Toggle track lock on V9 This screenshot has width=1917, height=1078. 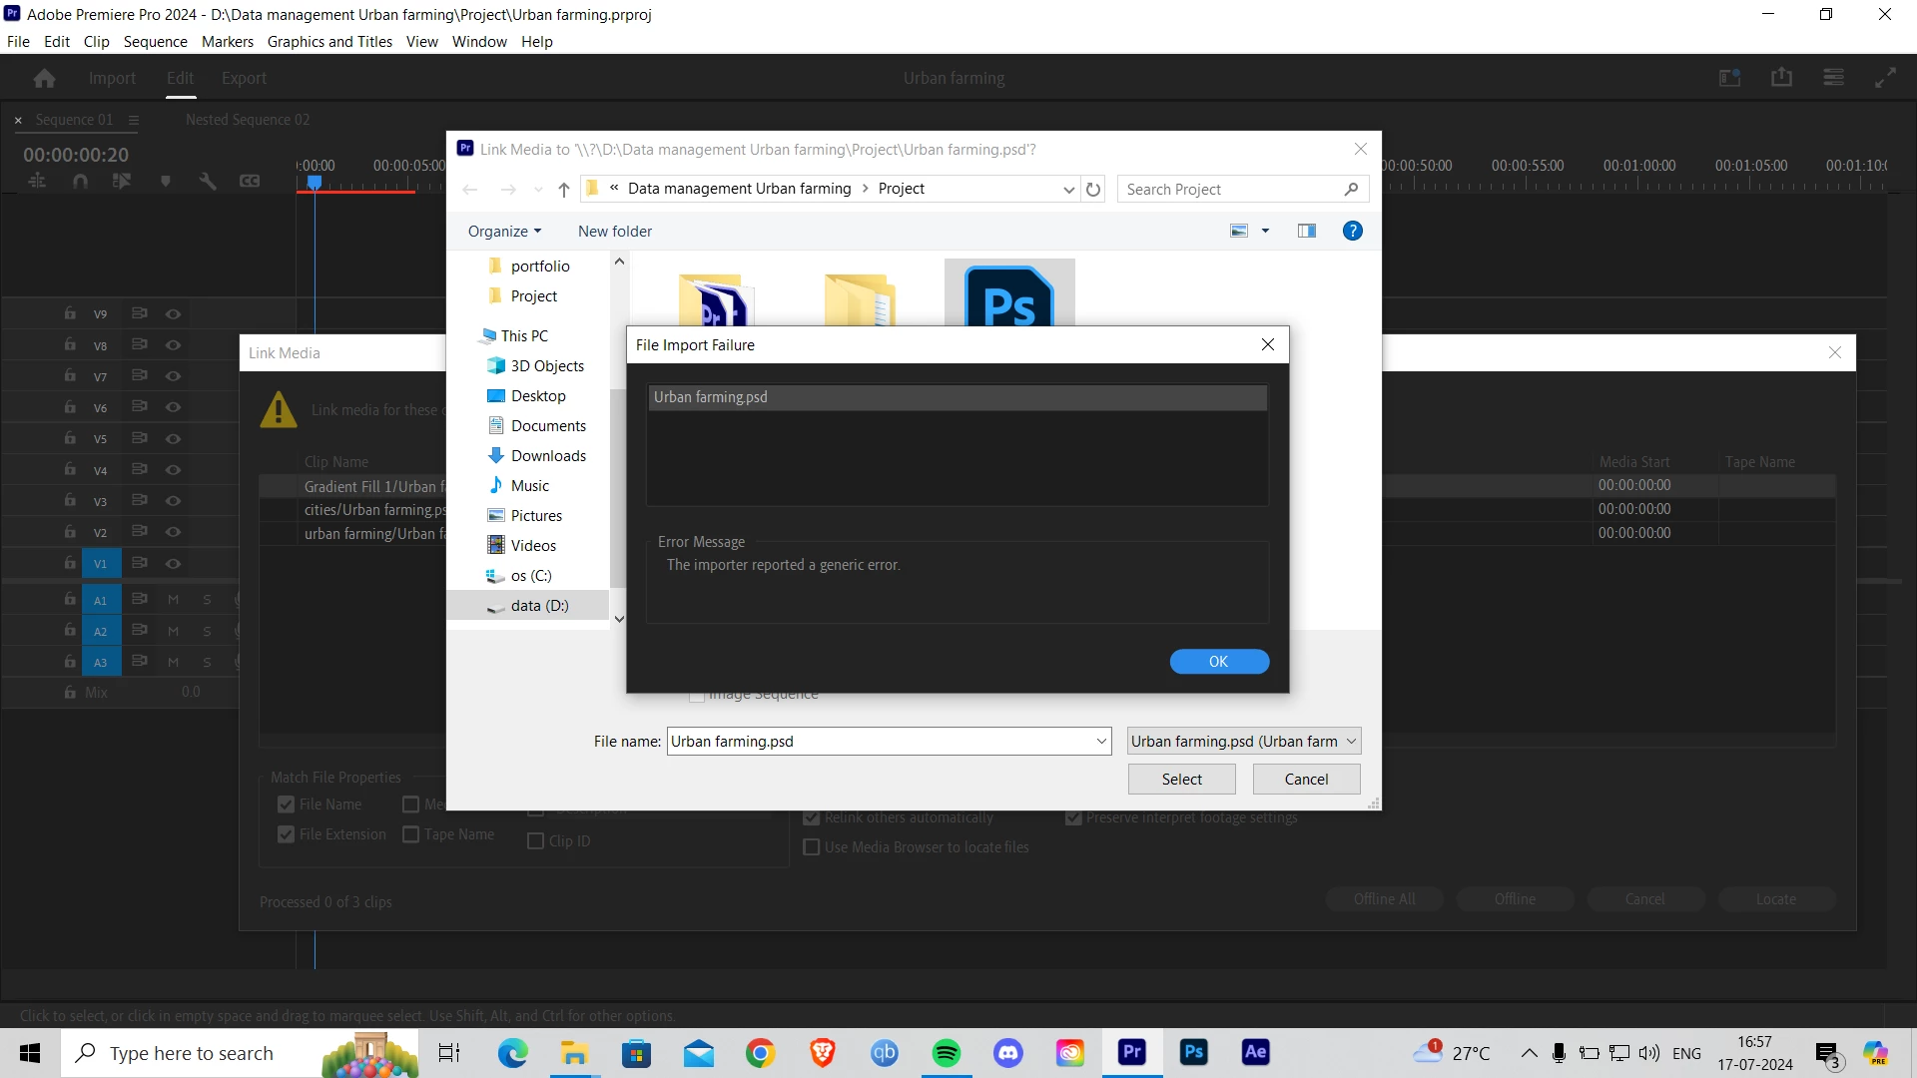[x=70, y=313]
